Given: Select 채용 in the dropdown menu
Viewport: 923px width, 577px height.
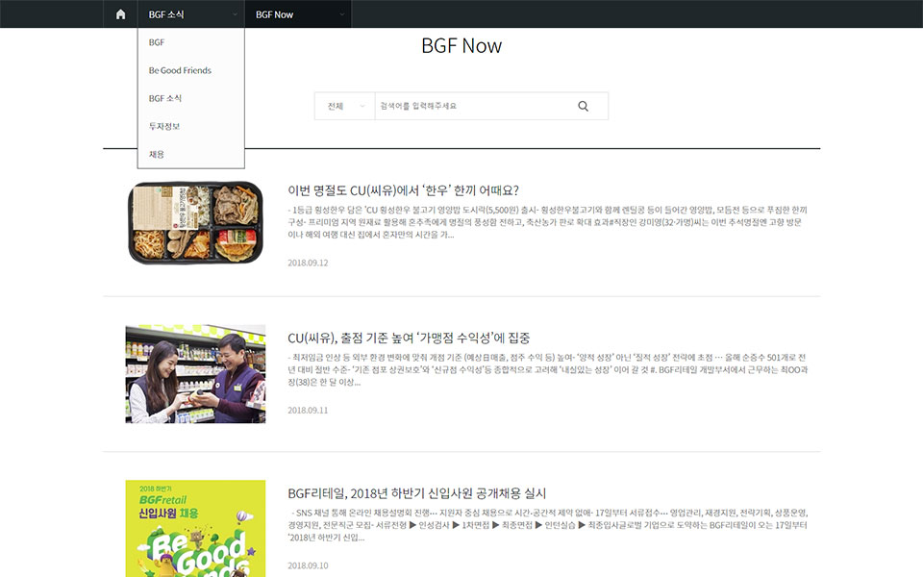Looking at the screenshot, I should click(157, 154).
